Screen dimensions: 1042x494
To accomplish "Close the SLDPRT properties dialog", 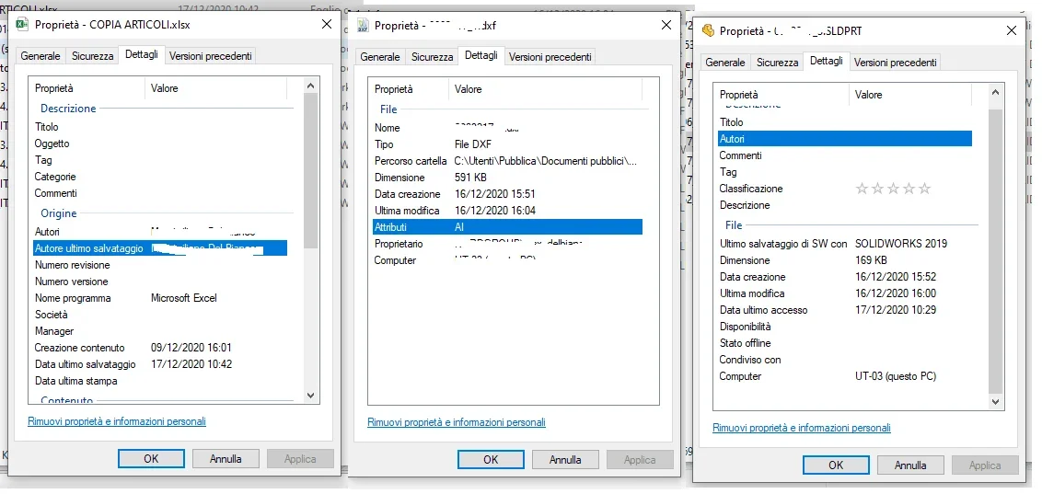I will point(1012,30).
